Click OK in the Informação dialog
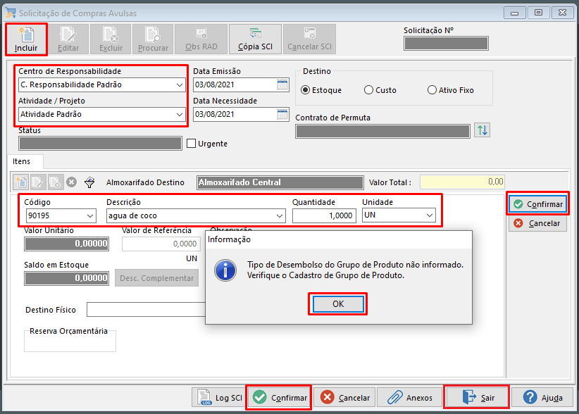This screenshot has height=414, width=579. 338,304
